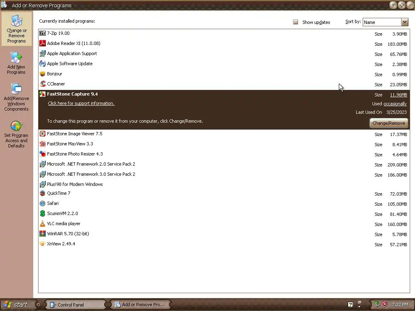Click the help question mark tray icon
415x311 pixels.
pyautogui.click(x=350, y=305)
